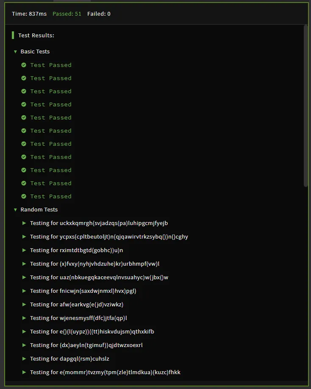
Task: Expand test for (x)fvxy(nyhjvhdzuhe)kr)urbhmpf(vw)l
Action: (24, 264)
